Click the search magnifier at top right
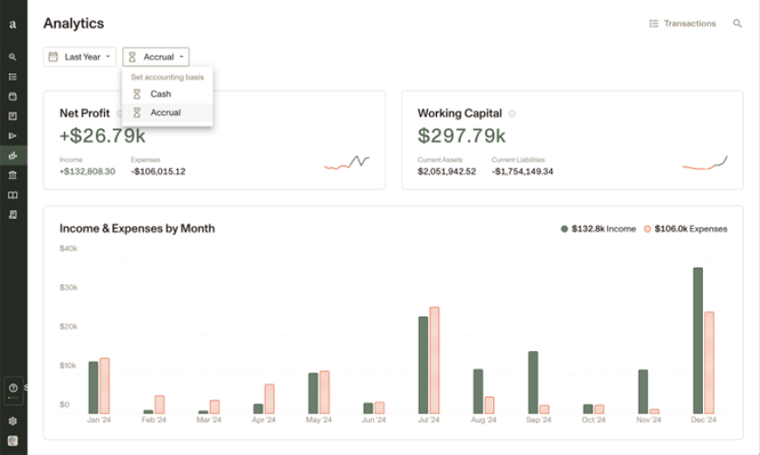The image size is (760, 455). [737, 24]
